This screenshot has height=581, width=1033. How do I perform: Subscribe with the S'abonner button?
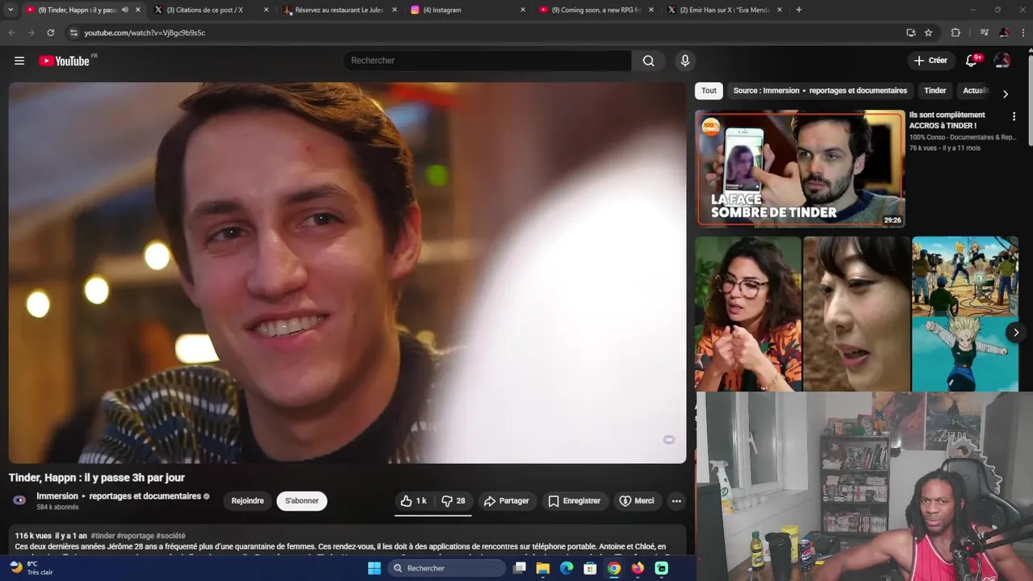coord(302,501)
